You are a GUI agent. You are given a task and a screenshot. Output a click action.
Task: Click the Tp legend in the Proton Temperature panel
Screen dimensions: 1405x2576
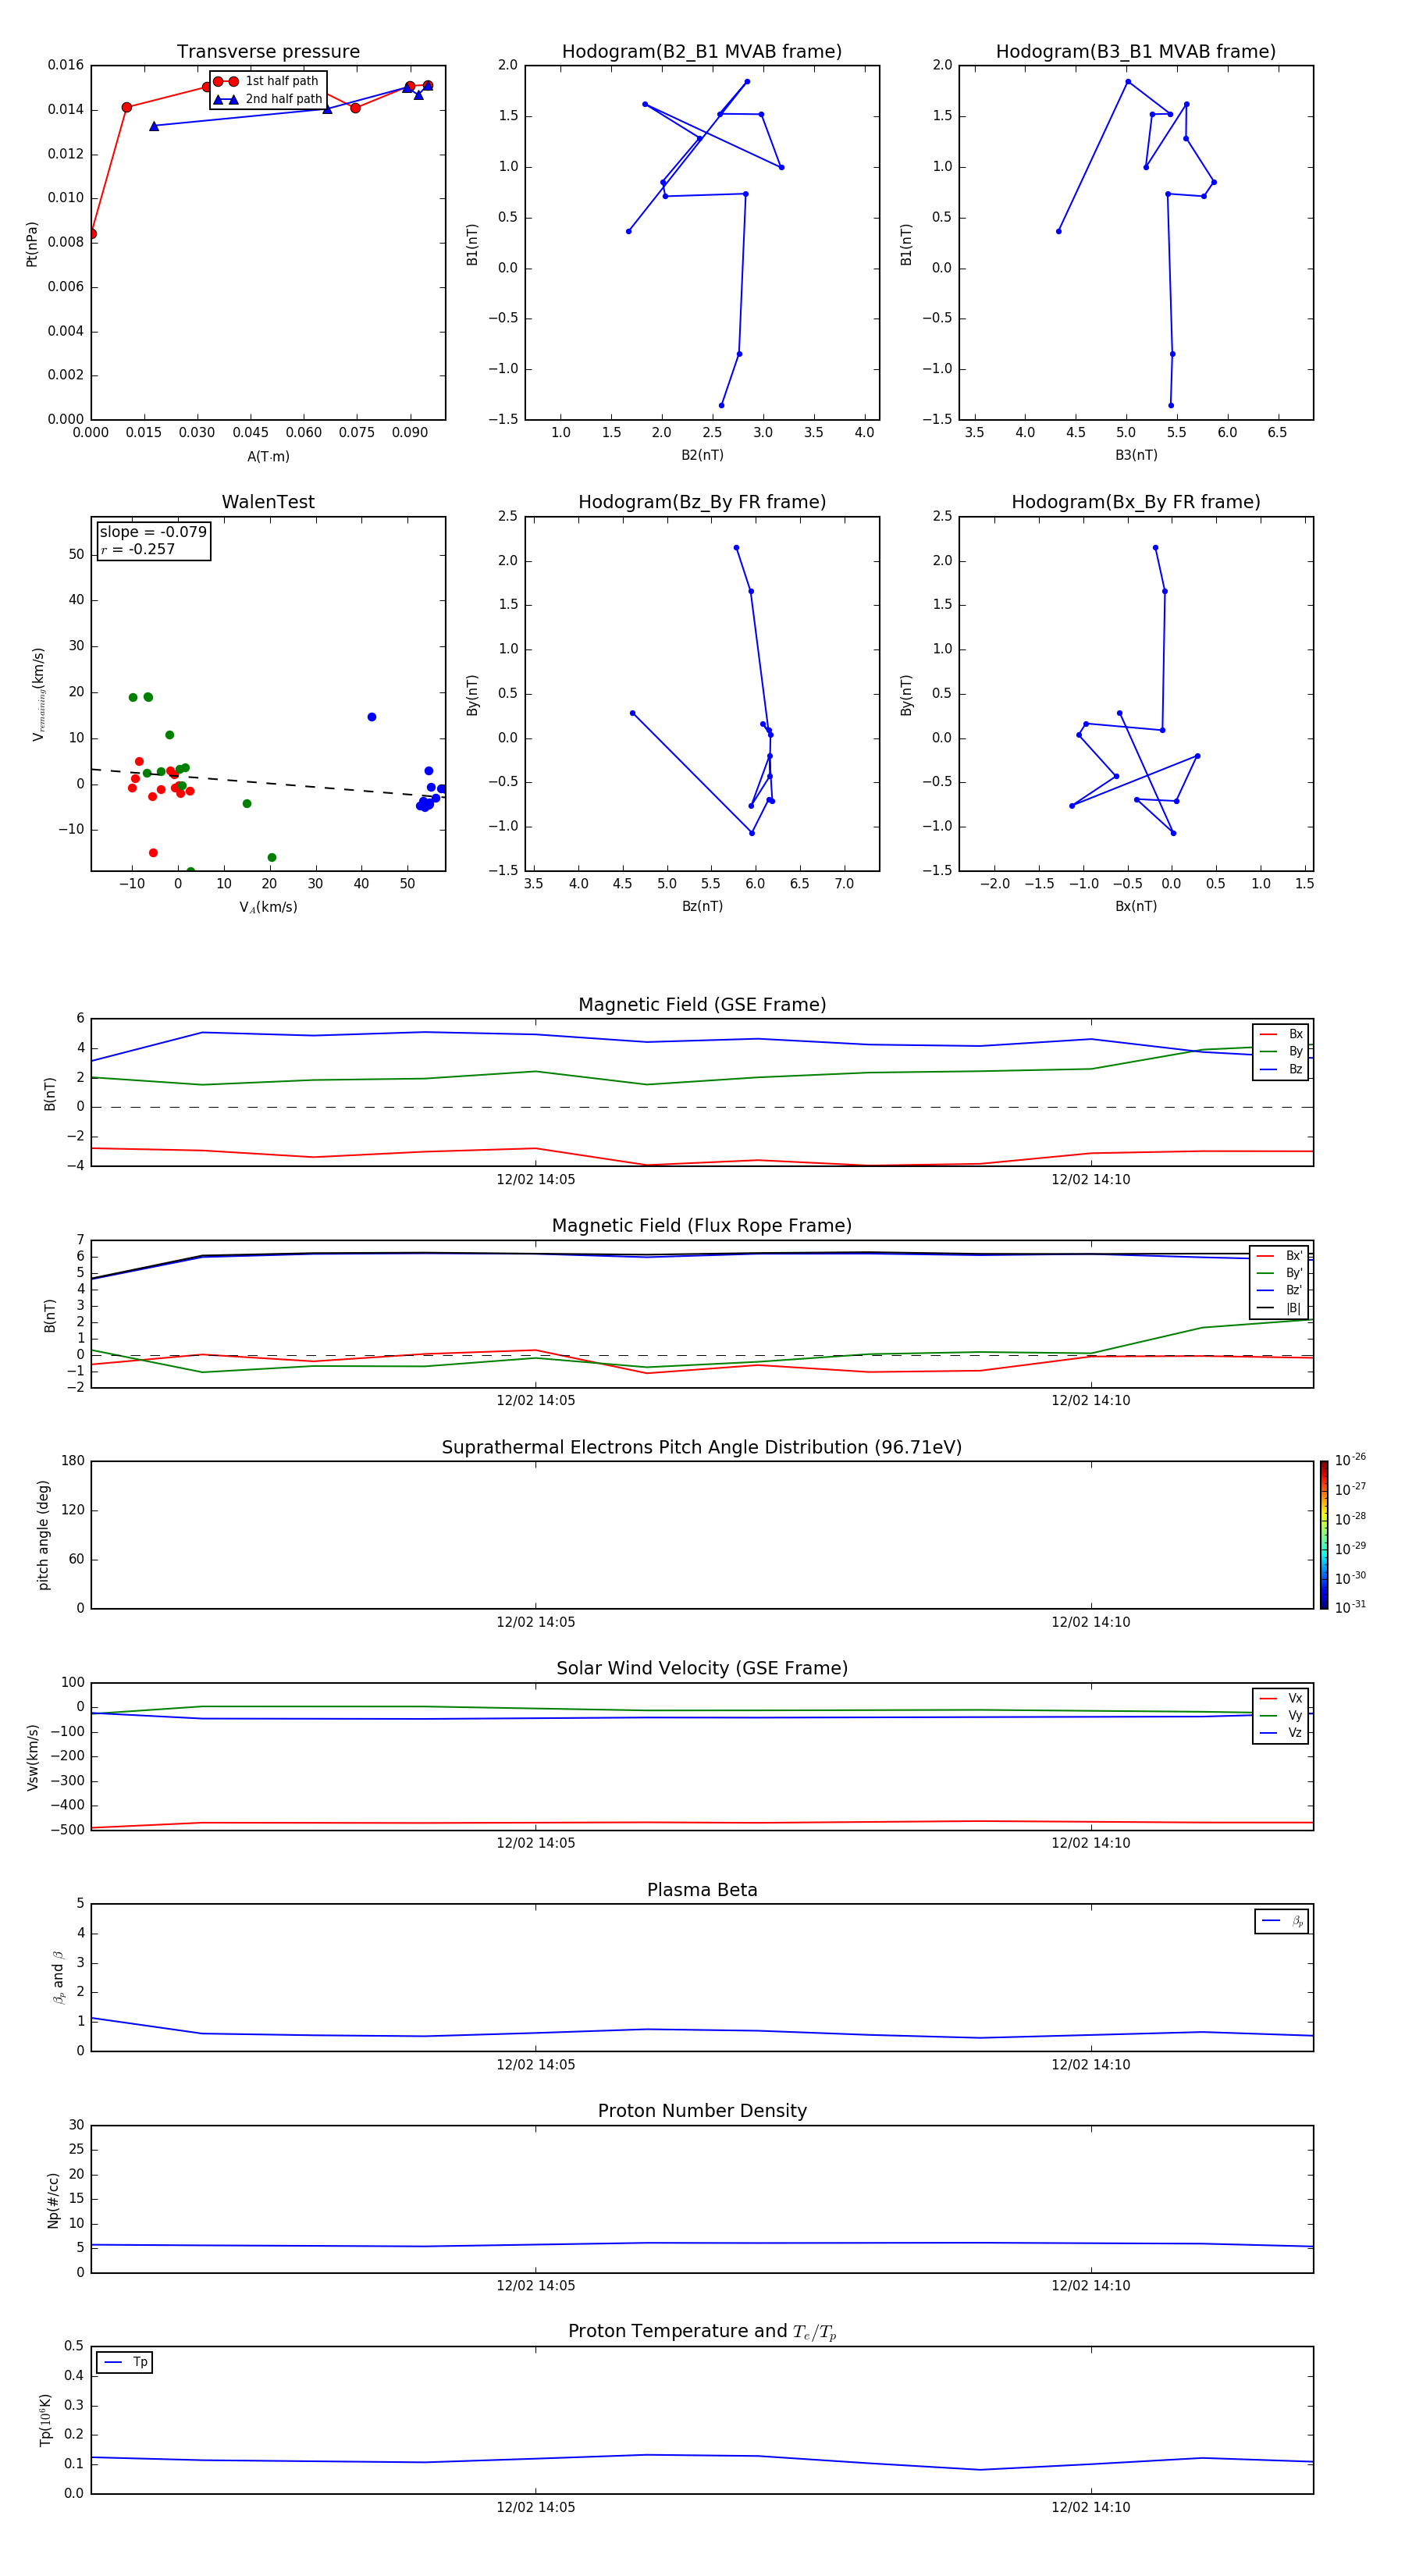(125, 2362)
